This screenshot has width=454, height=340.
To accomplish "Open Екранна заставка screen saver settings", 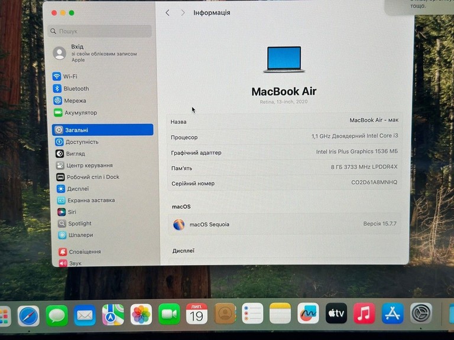I will point(86,200).
